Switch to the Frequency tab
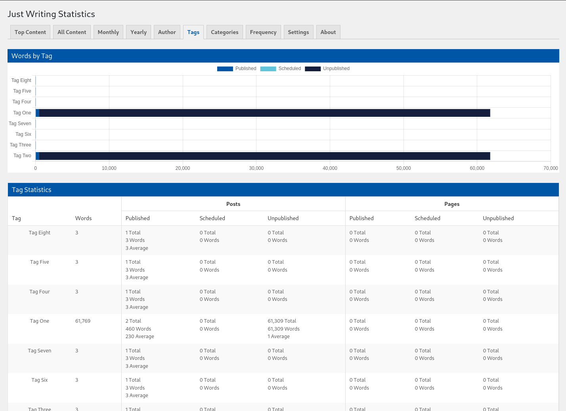Image resolution: width=566 pixels, height=411 pixels. pyautogui.click(x=263, y=32)
